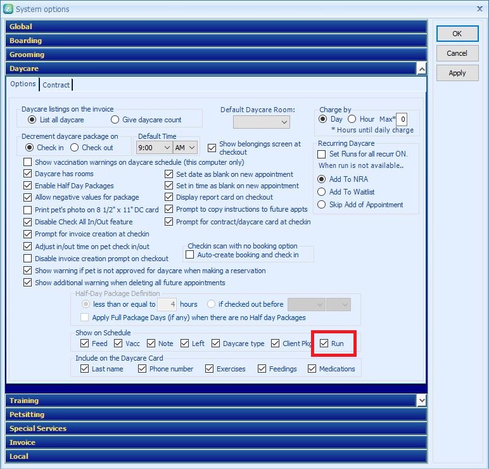Expand the Boarding section
Viewport: 489px width, 469px height.
[216, 41]
